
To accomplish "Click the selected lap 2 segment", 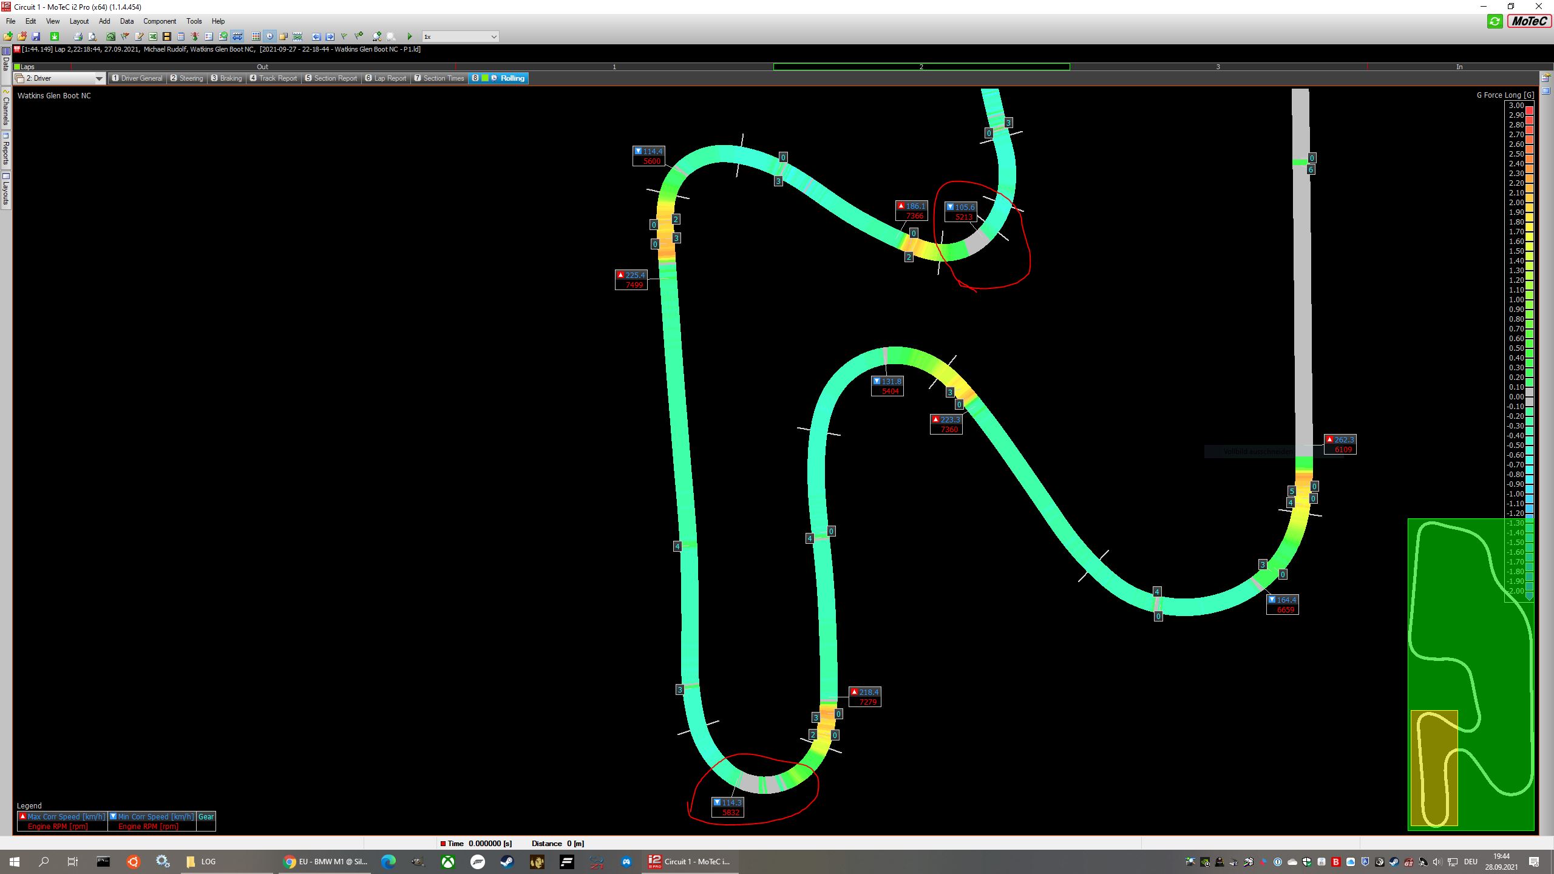I will point(921,67).
